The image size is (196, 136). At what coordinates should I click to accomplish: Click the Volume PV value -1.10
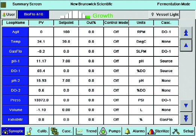pos(41,110)
